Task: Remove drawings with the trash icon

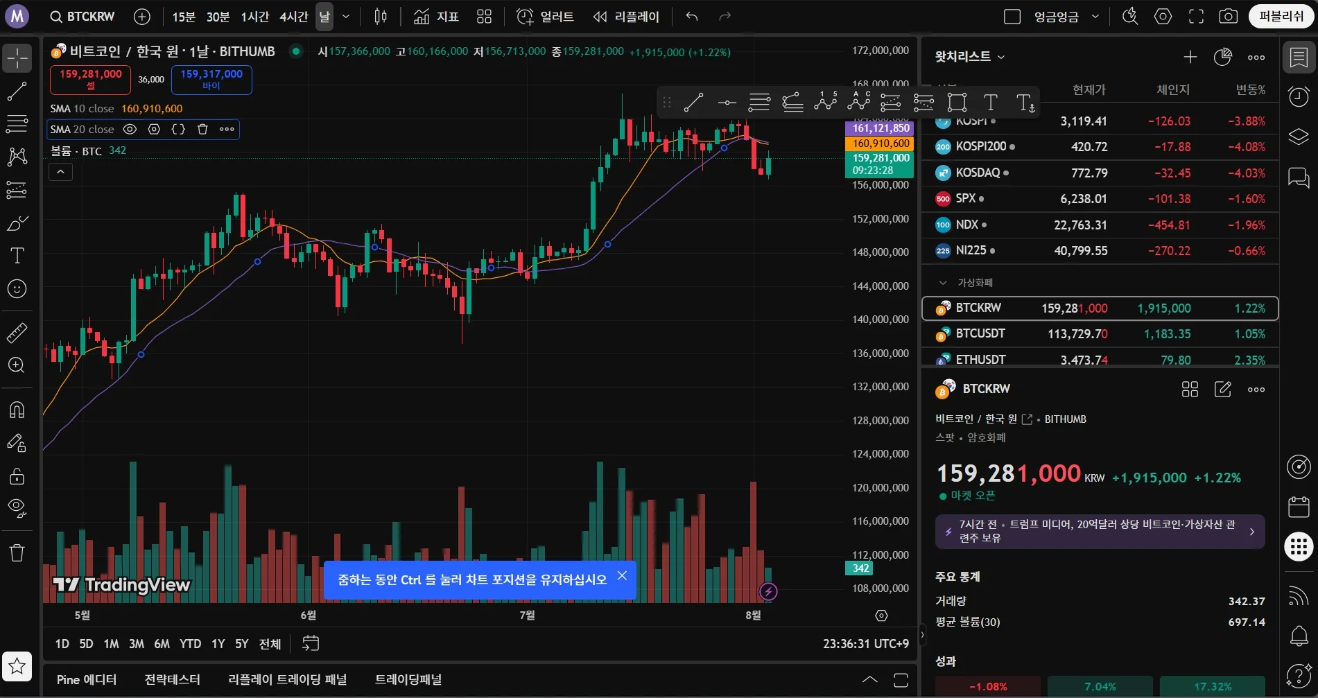Action: [17, 552]
